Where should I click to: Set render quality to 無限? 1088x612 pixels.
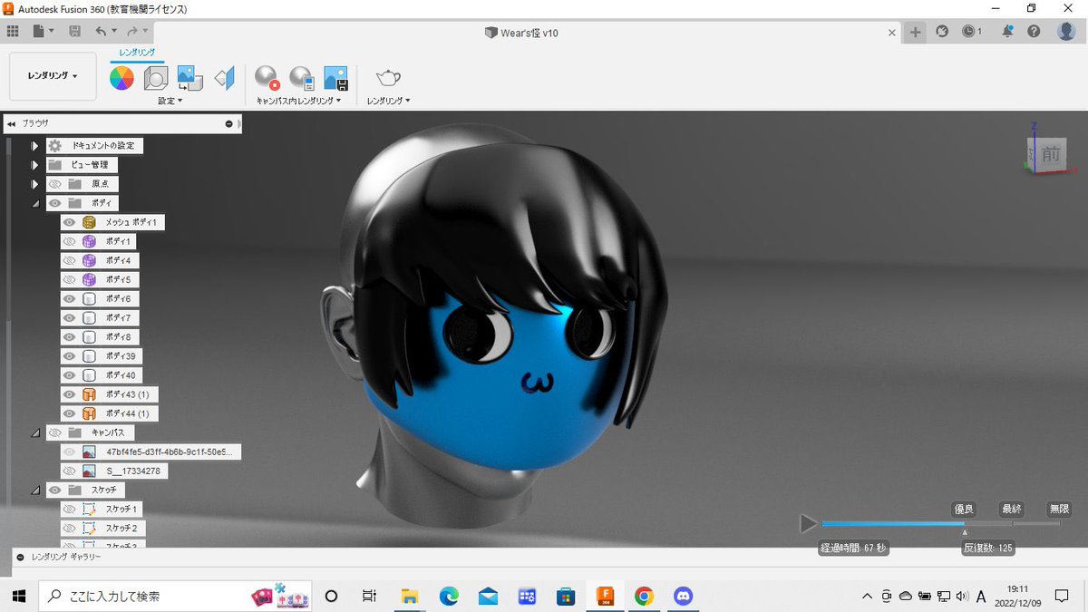tap(1059, 510)
